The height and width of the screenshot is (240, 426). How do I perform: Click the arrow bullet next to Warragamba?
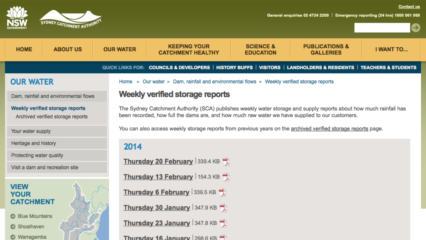click(x=13, y=237)
